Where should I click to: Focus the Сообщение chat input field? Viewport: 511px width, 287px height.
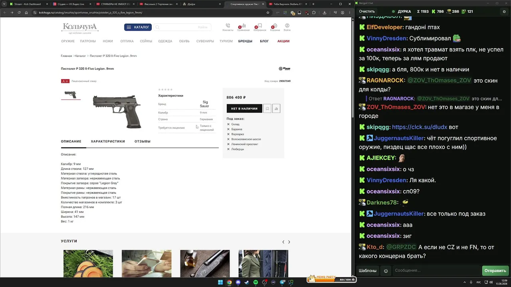point(436,271)
